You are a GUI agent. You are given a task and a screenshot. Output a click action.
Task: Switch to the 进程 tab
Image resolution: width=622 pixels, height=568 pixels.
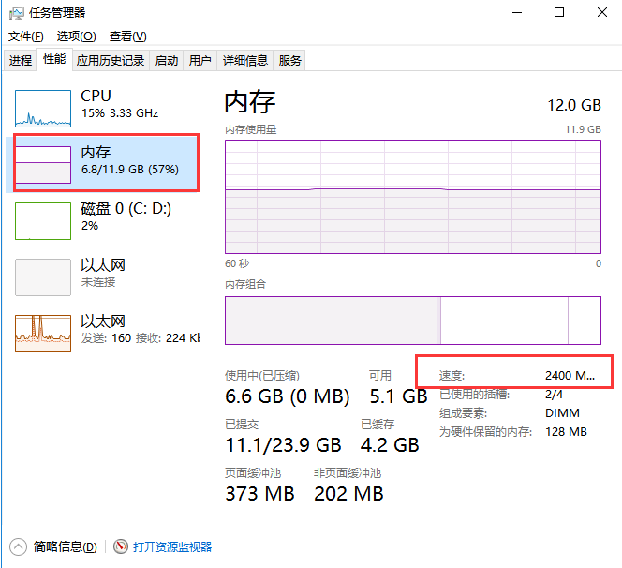pyautogui.click(x=21, y=61)
